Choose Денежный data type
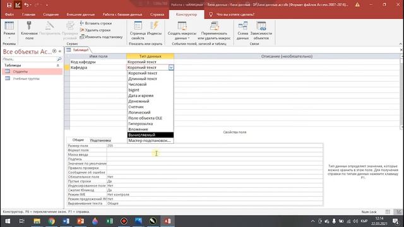 pos(150,101)
